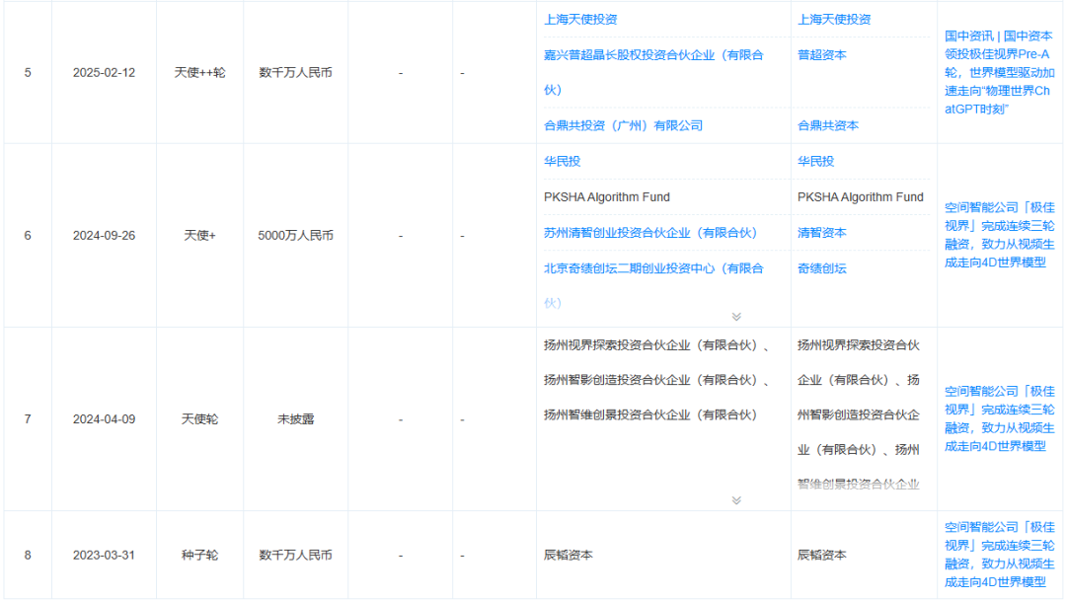Select PKSHA Algorithm Fund in institution column
Image resolution: width=1066 pixels, height=601 pixels.
[860, 197]
